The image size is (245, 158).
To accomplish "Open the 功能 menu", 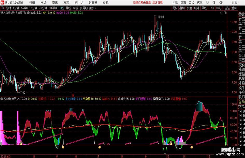I will pos(175,3).
